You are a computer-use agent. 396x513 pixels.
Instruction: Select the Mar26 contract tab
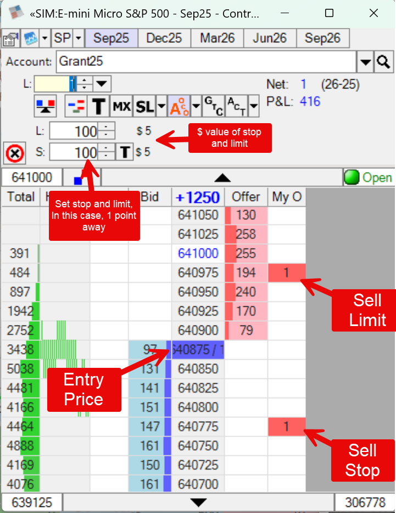click(217, 38)
